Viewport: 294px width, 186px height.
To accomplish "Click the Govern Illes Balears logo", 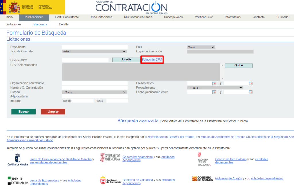I will coord(204,159).
